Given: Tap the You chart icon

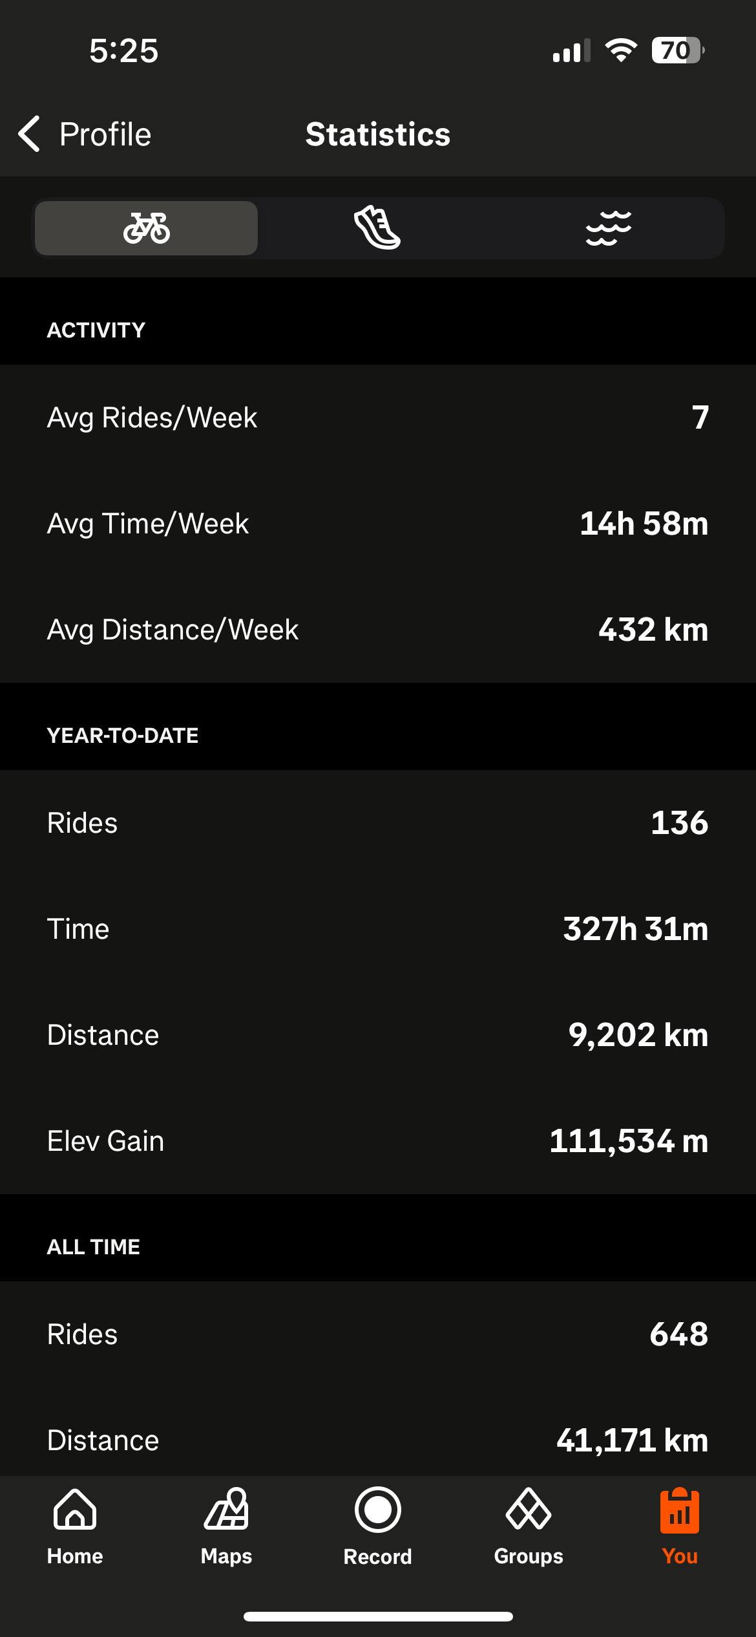Looking at the screenshot, I should 679,1512.
